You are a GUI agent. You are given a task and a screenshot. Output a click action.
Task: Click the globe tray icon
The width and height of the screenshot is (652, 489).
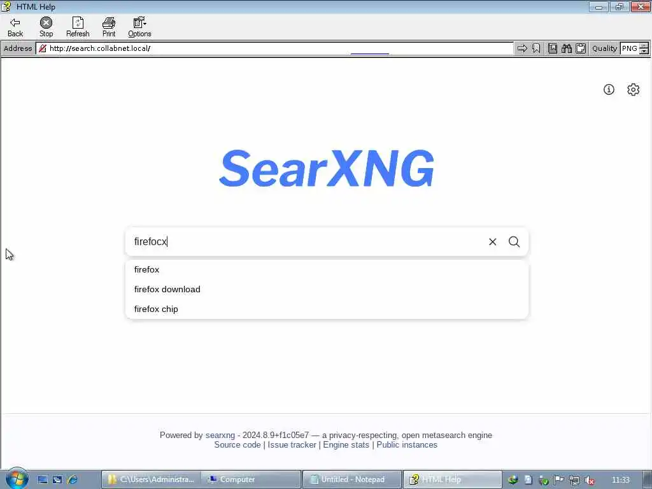coord(513,480)
